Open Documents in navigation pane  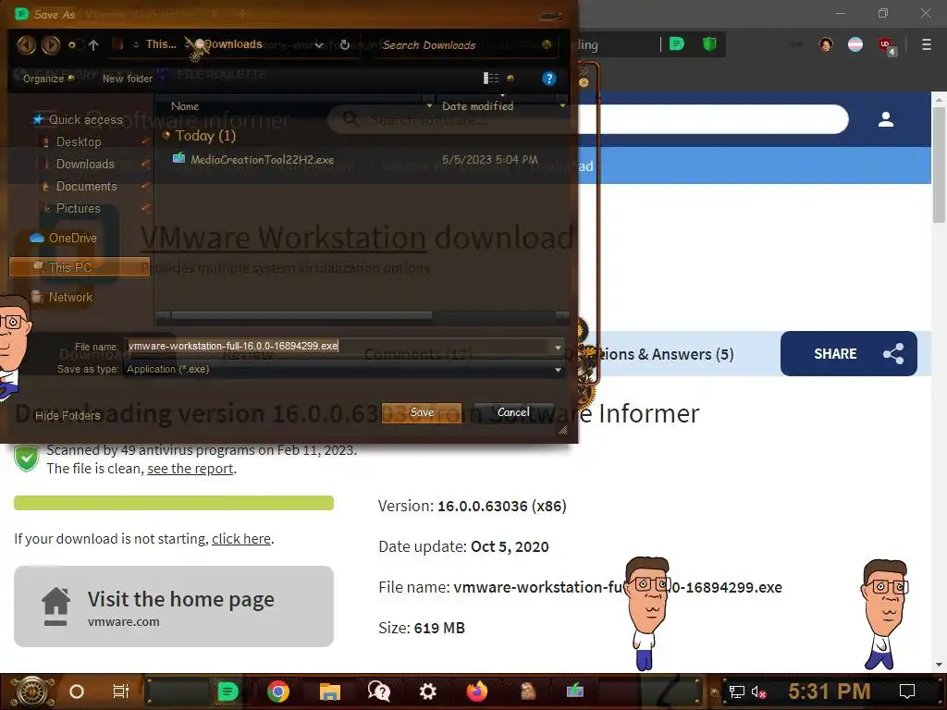(86, 187)
